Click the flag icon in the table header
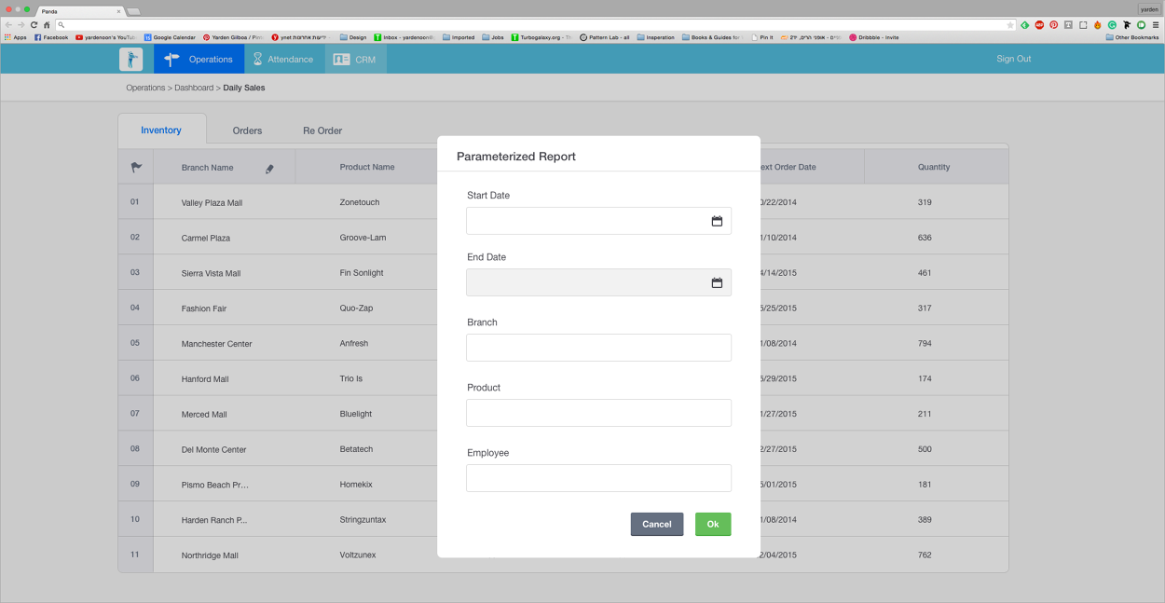 point(136,166)
